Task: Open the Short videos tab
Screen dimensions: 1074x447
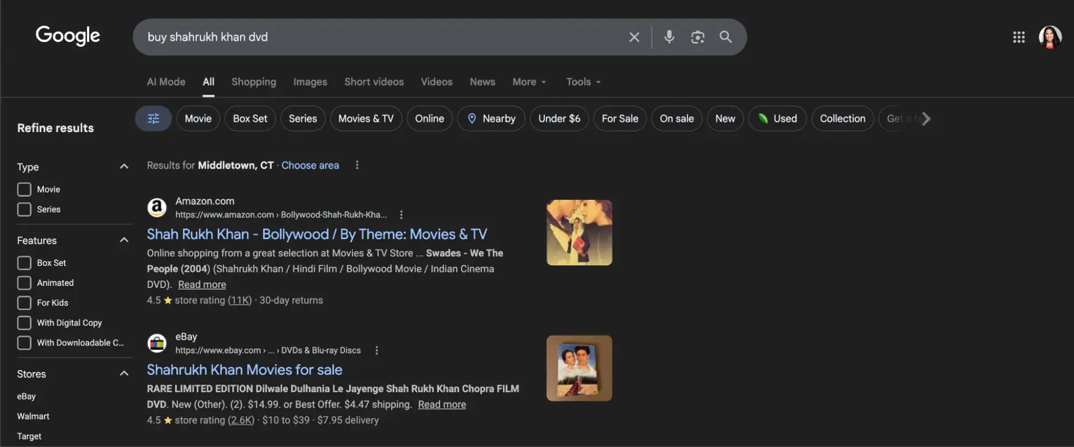Action: point(374,82)
